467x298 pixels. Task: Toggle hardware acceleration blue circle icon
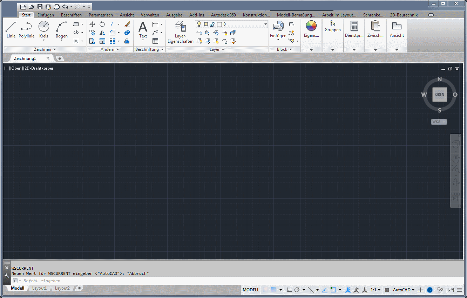pos(430,290)
